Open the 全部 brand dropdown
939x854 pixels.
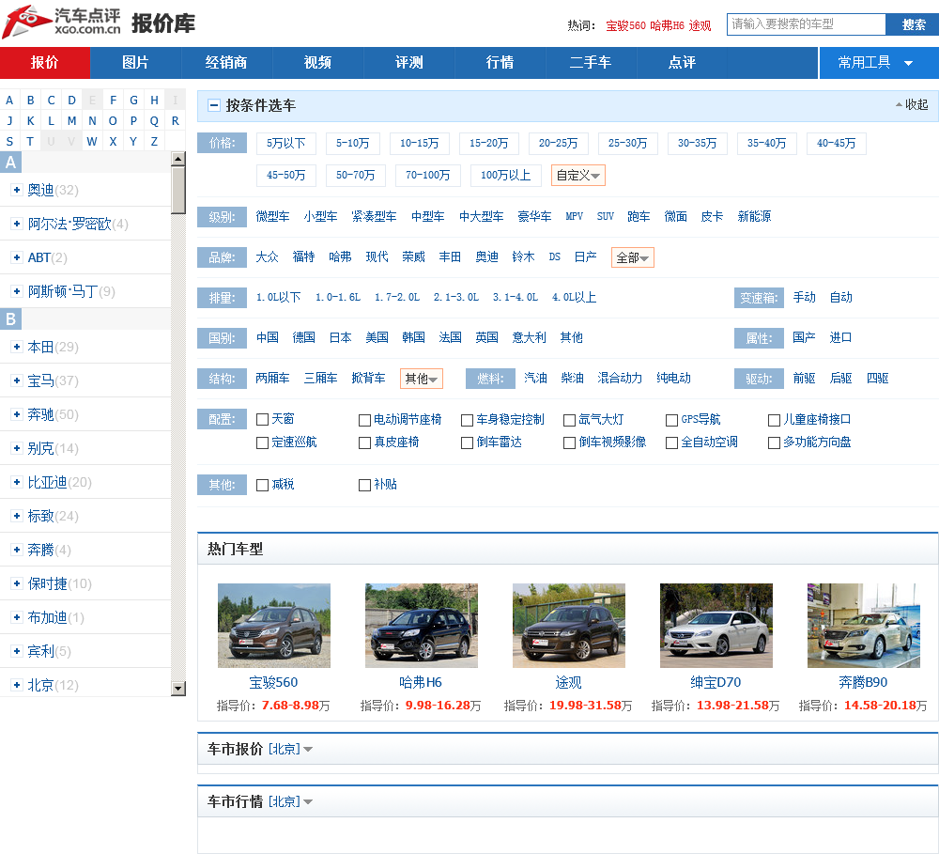coord(632,257)
